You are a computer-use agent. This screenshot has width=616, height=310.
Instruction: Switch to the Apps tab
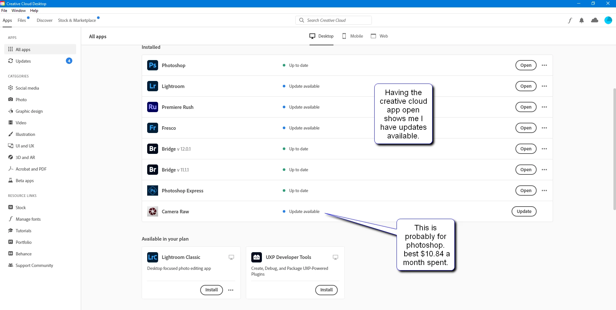point(7,20)
